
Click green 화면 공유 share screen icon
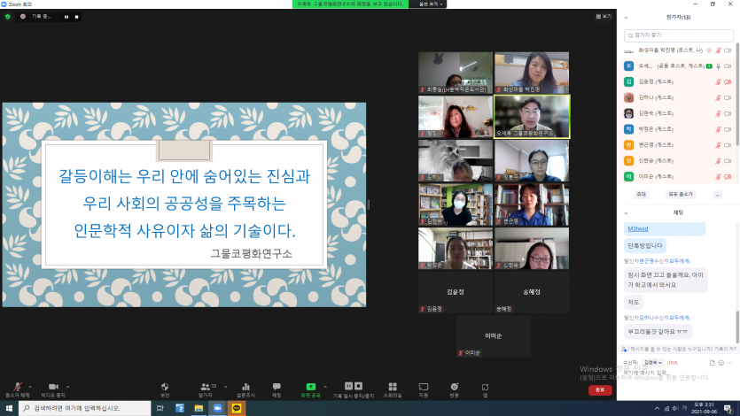tap(310, 386)
